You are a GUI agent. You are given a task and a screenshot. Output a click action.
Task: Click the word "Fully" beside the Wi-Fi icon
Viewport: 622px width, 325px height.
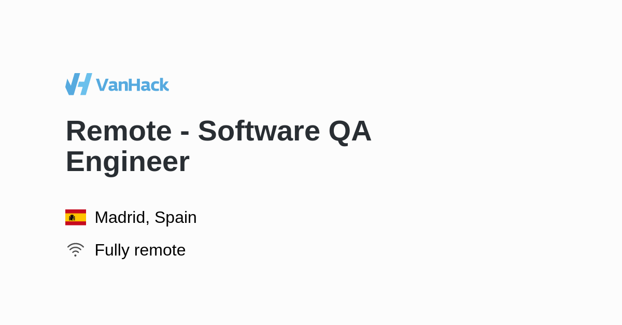pyautogui.click(x=111, y=250)
